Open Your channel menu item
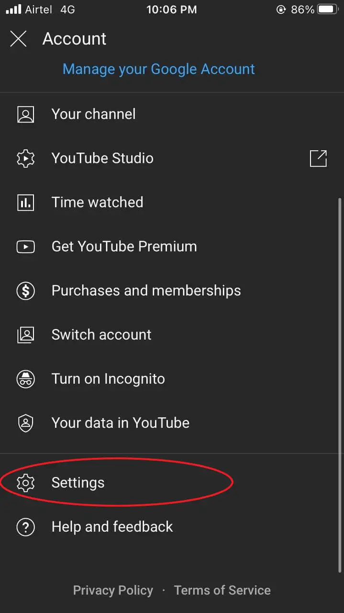Screen dimensions: 344x613 (172, 114)
